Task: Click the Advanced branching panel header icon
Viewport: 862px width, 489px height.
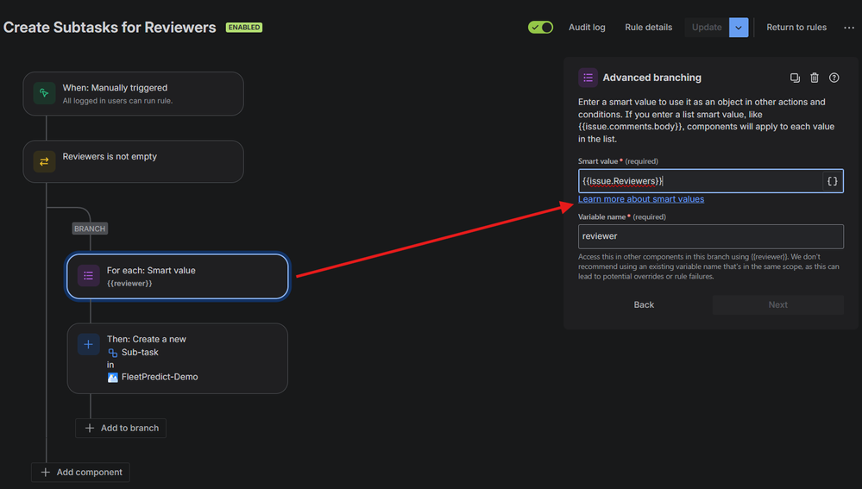Action: pos(588,78)
